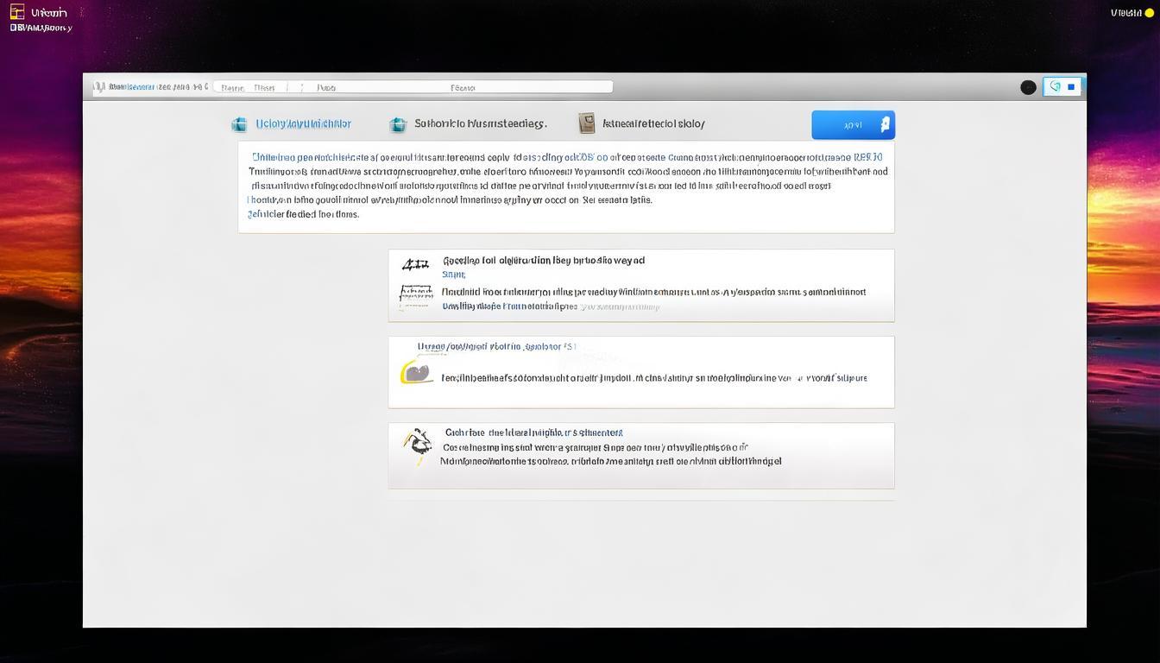Open the tab next to the brown book icon

[x=653, y=124]
